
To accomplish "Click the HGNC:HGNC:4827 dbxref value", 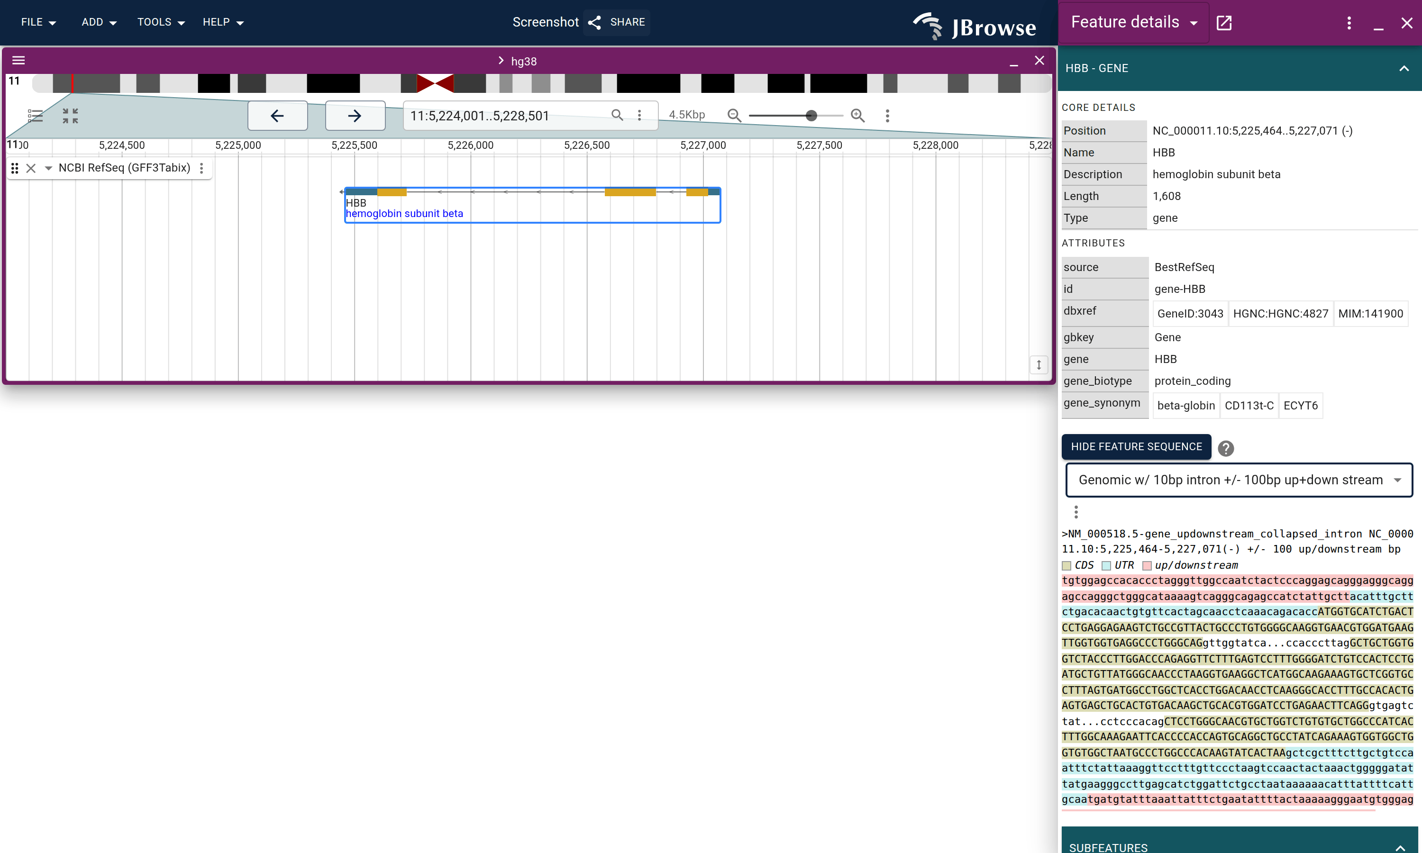I will pos(1281,314).
